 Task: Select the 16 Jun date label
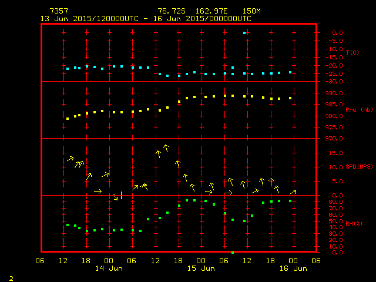tap(293, 268)
